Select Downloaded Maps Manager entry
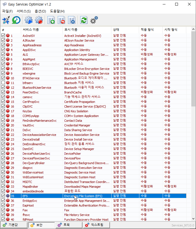This screenshot has height=229, width=196. tap(82, 187)
